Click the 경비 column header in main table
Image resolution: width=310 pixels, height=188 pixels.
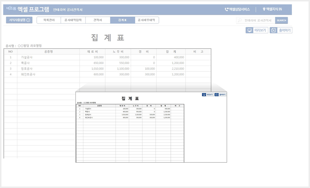(x=144, y=51)
